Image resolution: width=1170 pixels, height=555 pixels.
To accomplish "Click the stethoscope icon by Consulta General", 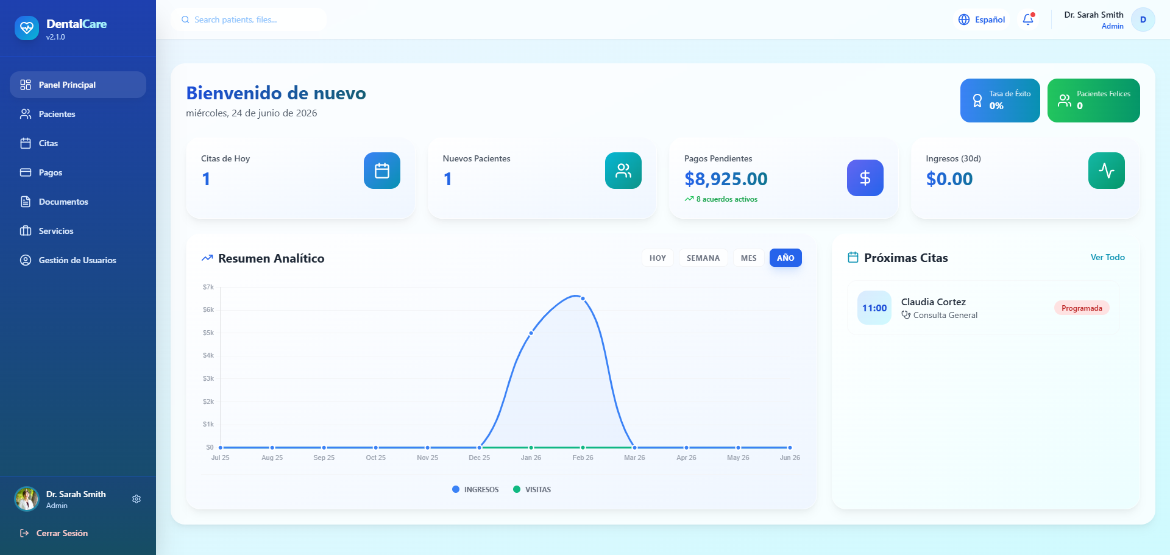I will pos(906,315).
